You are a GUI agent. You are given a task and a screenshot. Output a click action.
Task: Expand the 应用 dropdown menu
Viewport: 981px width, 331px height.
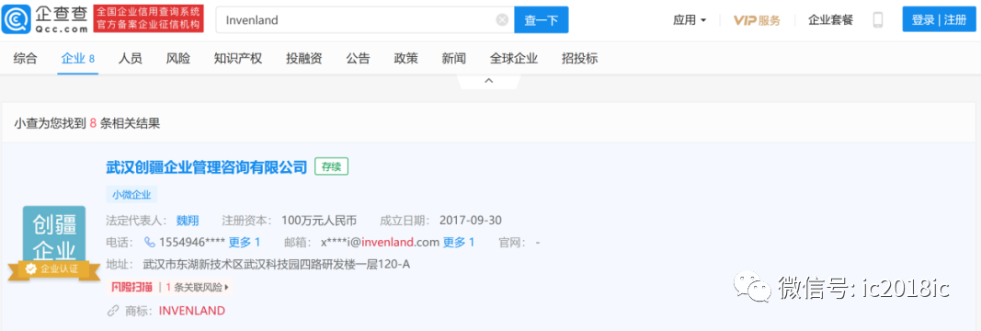[690, 20]
